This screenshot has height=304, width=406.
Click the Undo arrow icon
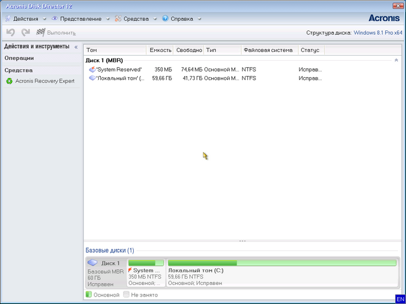tap(10, 32)
